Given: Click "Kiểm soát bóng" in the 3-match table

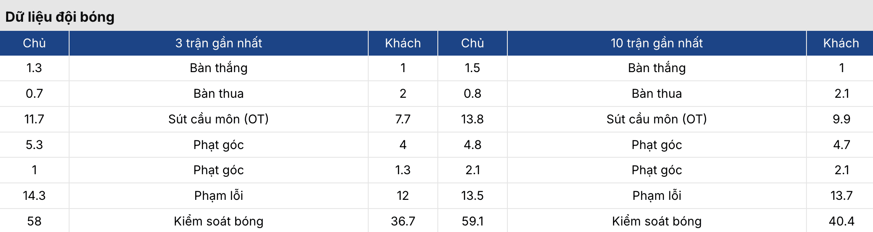Looking at the screenshot, I should pos(219,221).
